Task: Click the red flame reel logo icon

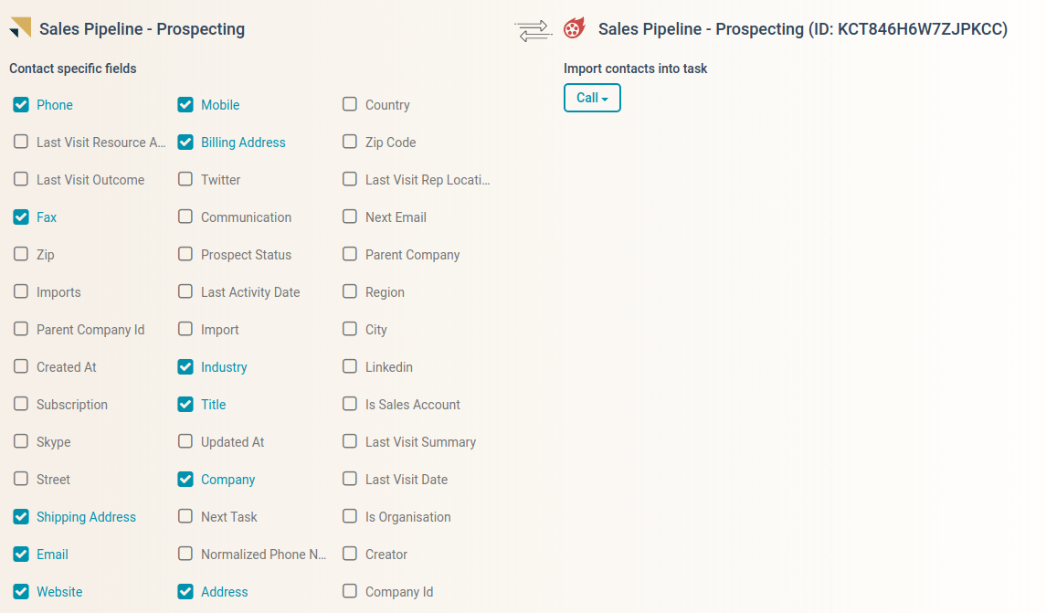Action: point(575,28)
